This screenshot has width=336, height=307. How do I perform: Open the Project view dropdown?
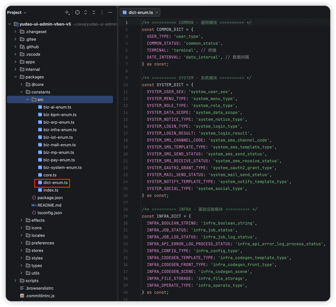coord(17,13)
